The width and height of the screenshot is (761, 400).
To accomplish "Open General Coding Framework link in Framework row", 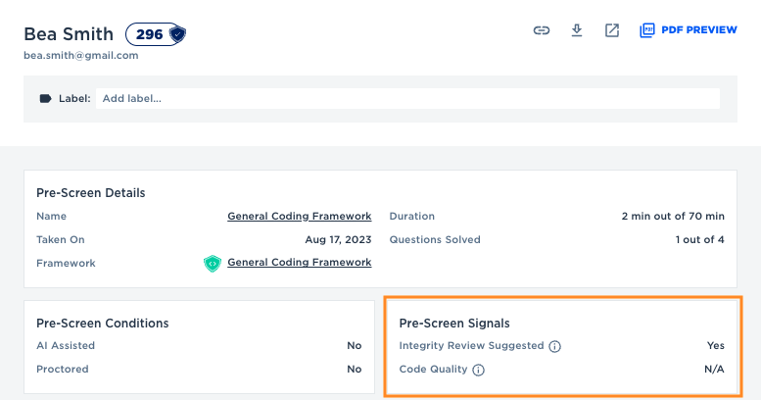I will (x=299, y=263).
